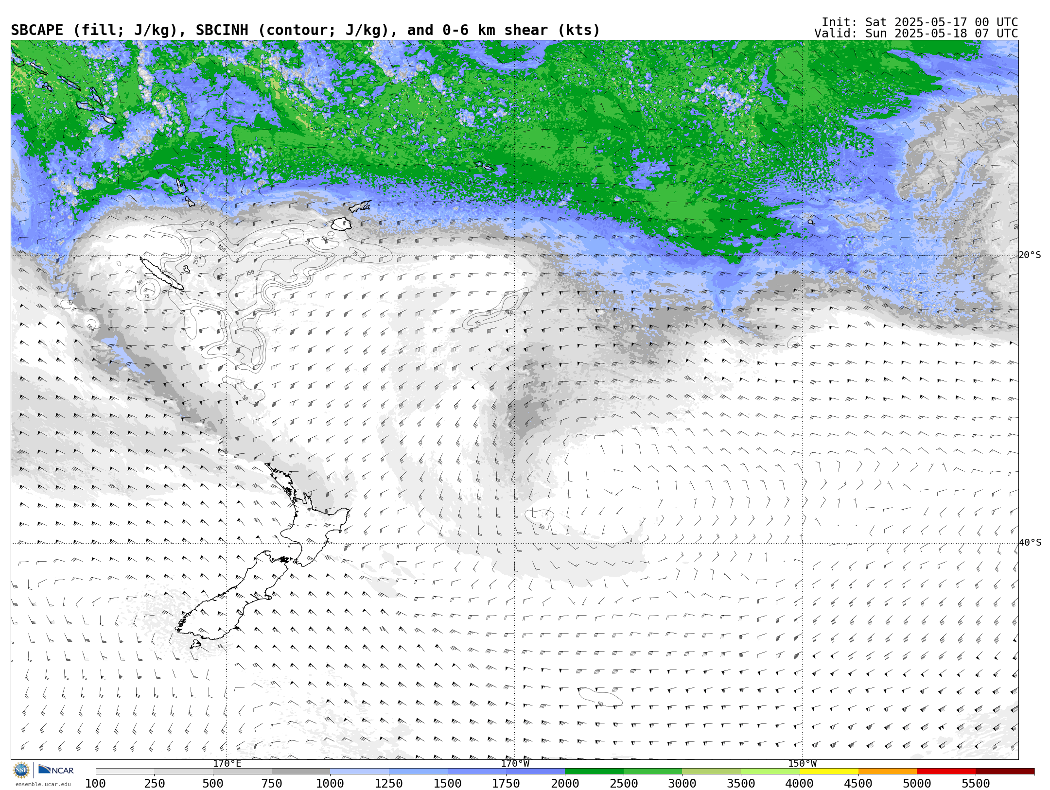Click the 150°W longitude label
Image resolution: width=1050 pixels, height=790 pixels.
point(803,763)
